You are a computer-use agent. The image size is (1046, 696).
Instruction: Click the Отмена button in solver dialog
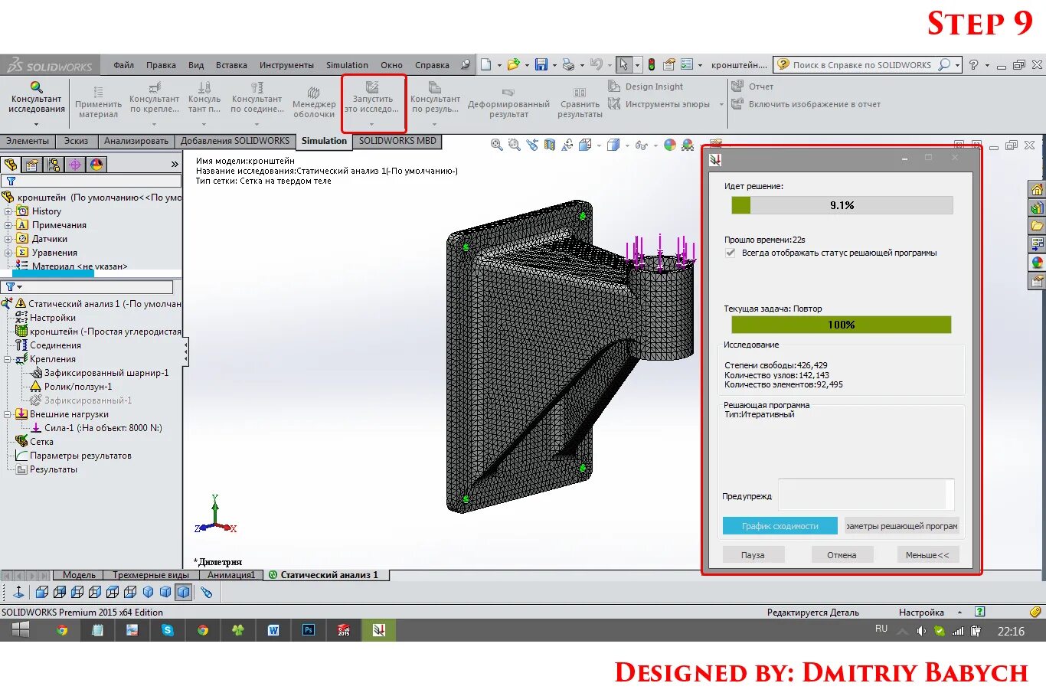click(x=842, y=555)
